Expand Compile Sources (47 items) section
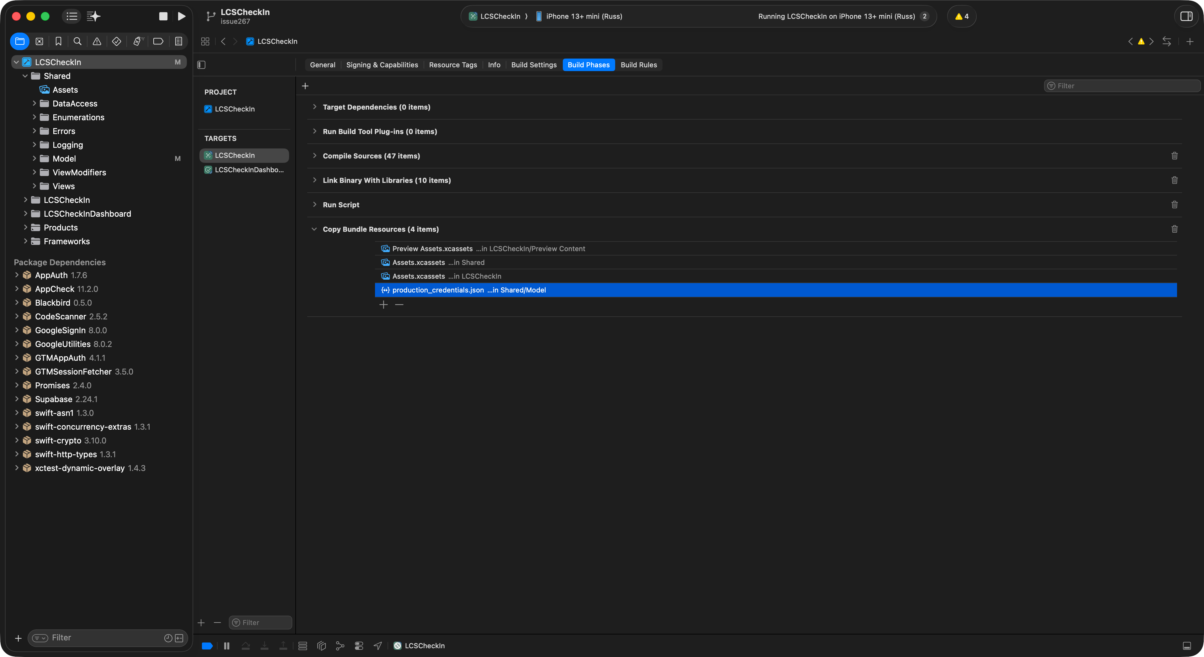1204x657 pixels. click(x=314, y=156)
